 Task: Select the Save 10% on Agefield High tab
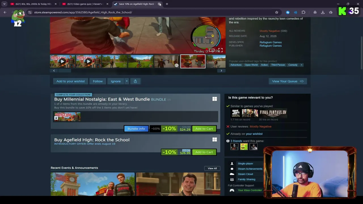pos(137,4)
